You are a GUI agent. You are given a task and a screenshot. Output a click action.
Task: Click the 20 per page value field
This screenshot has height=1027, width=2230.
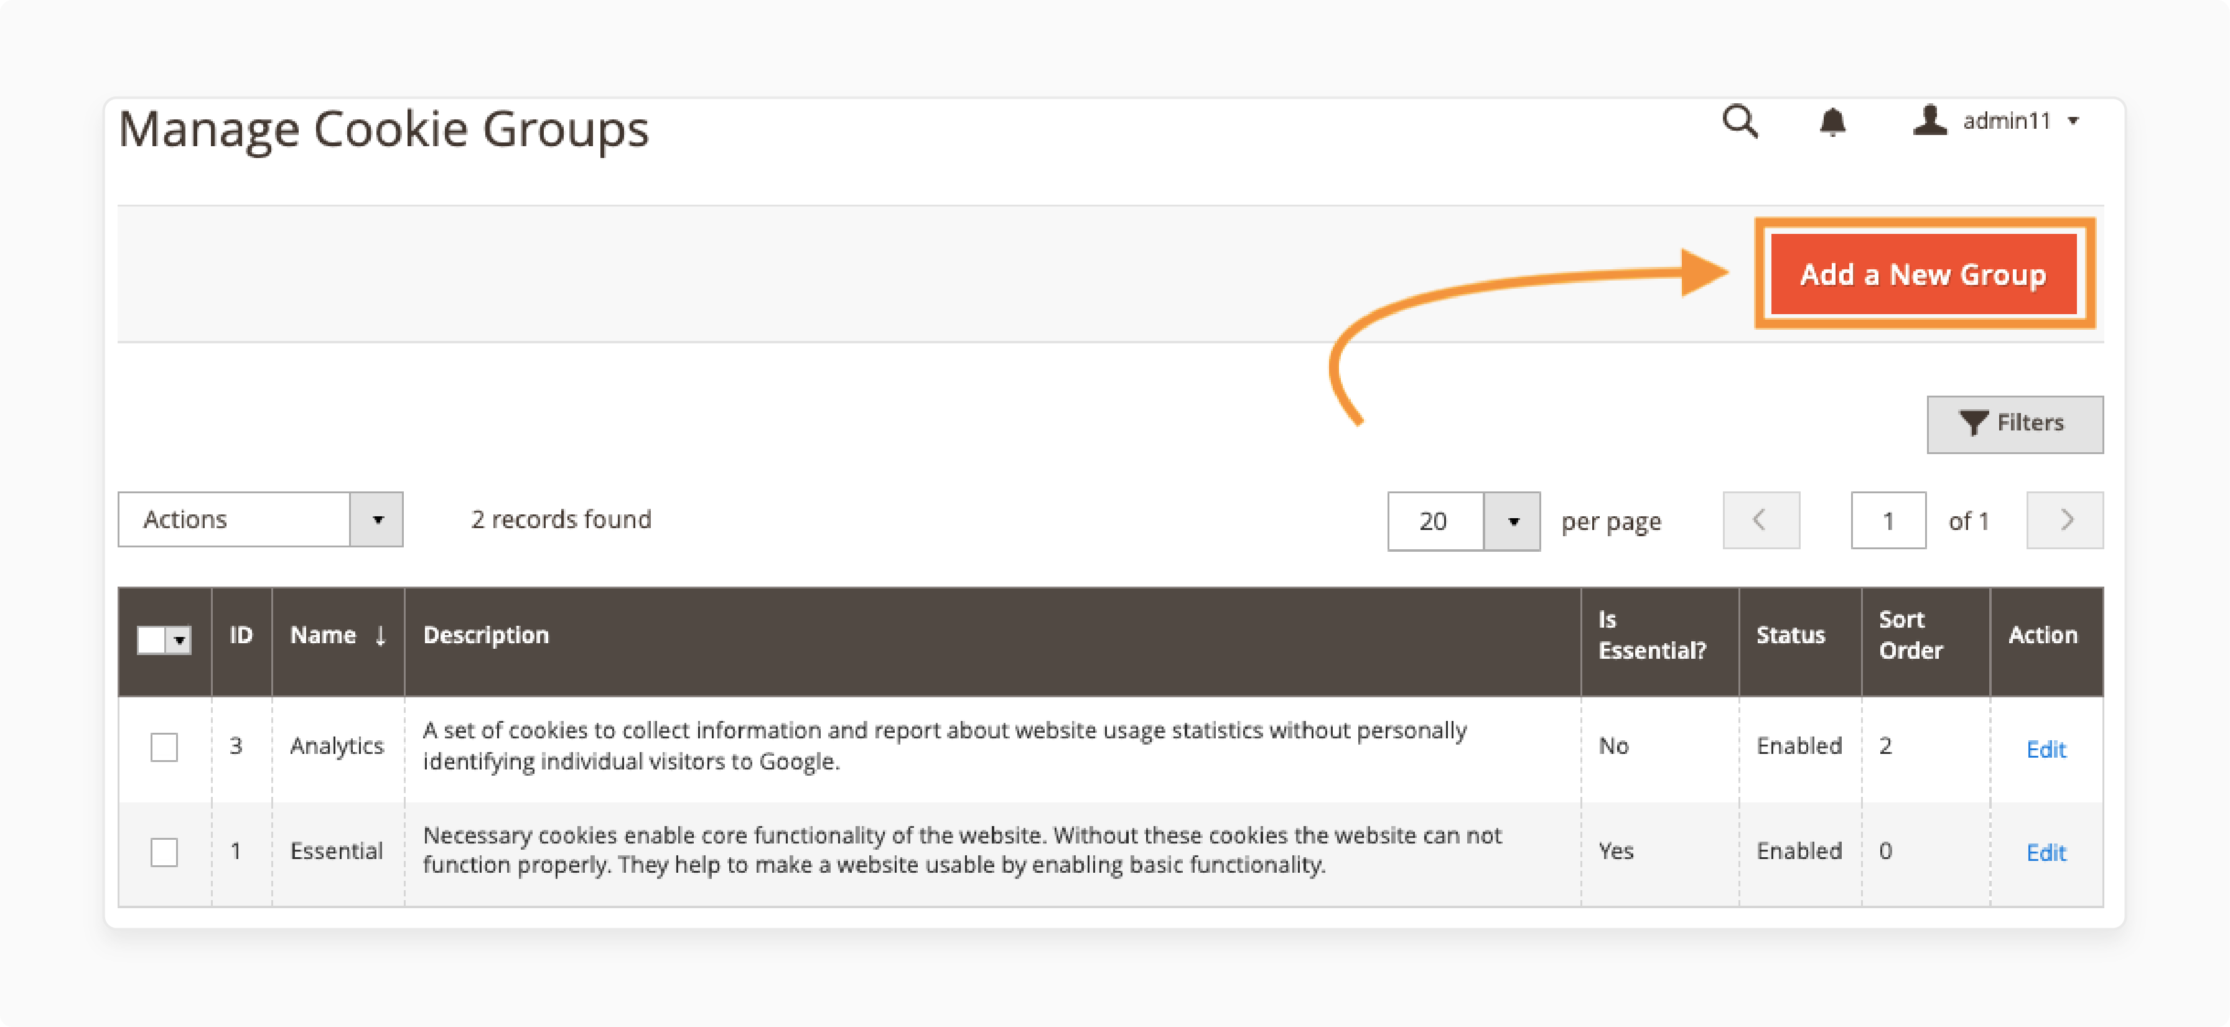[x=1435, y=521]
